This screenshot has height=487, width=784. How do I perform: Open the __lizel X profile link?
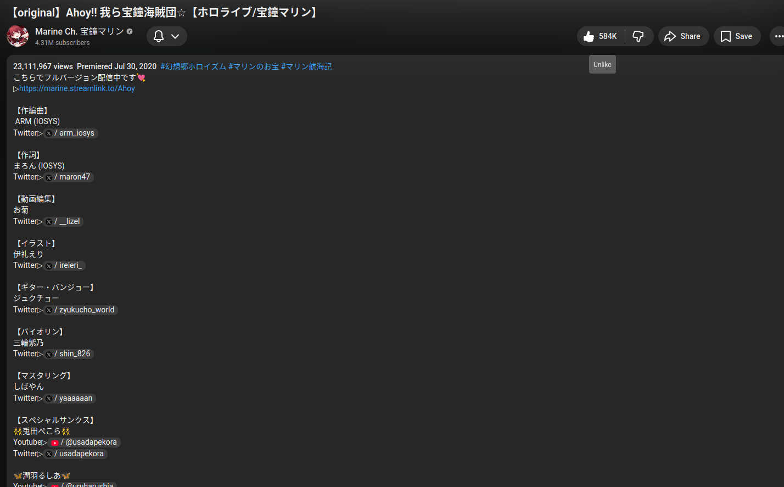click(64, 221)
